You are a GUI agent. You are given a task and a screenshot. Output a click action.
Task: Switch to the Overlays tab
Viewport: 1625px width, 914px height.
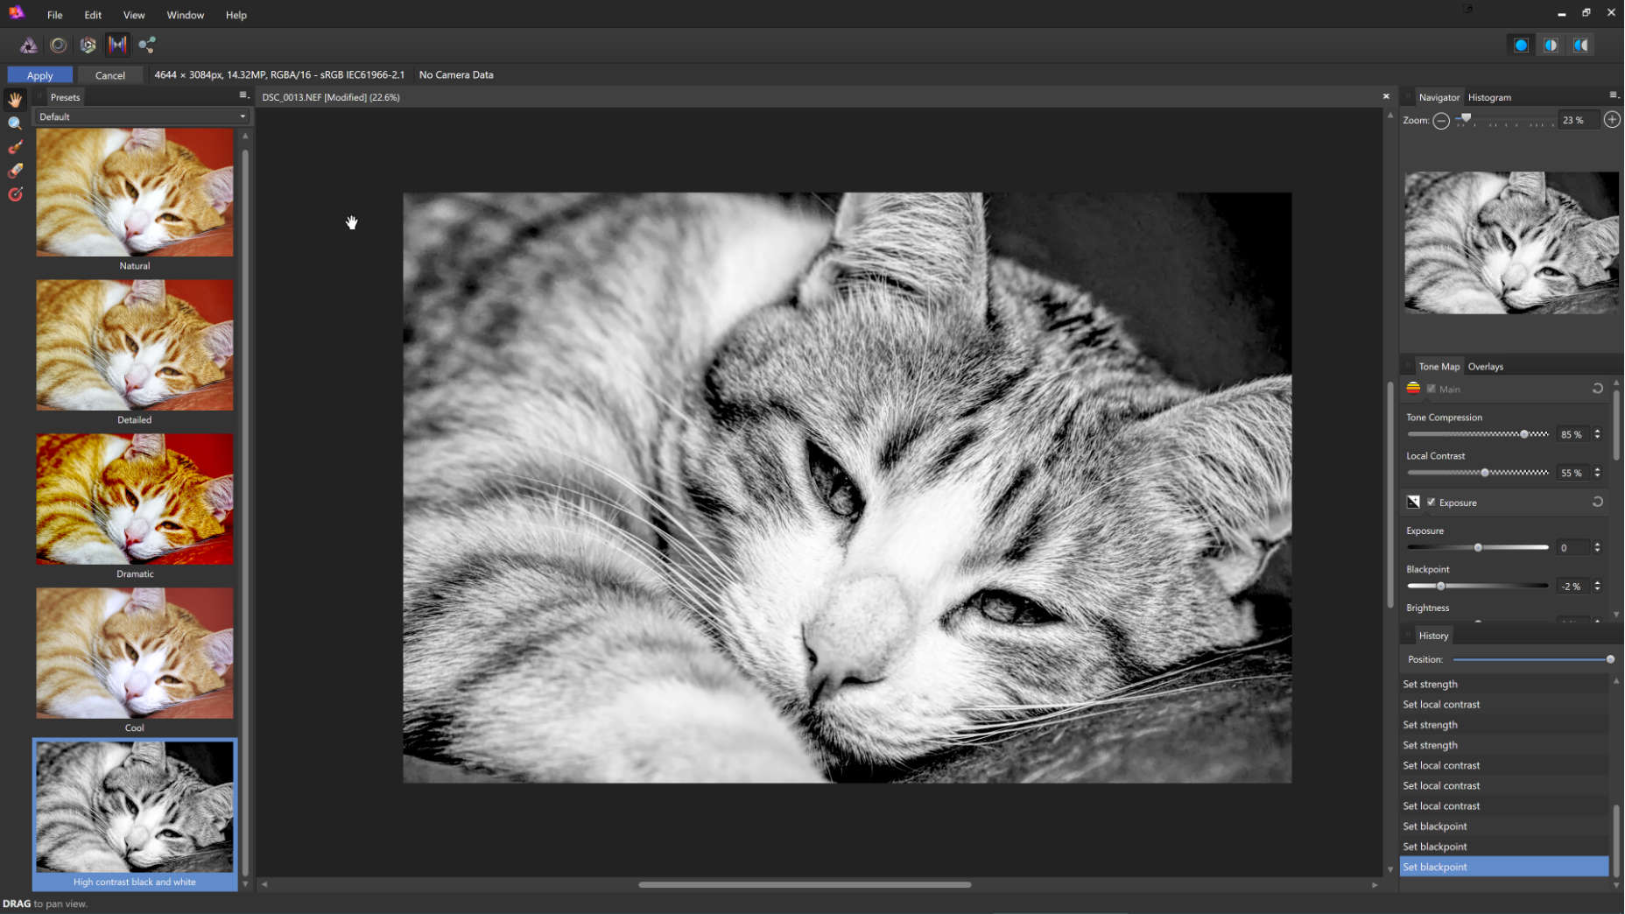1485,367
